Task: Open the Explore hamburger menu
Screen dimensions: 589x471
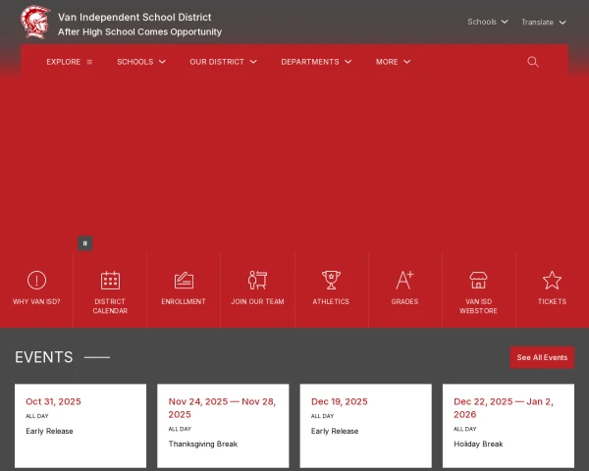Action: coord(69,62)
